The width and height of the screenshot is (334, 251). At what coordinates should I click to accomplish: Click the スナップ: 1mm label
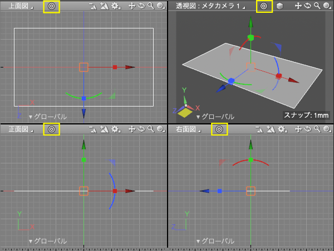306,115
